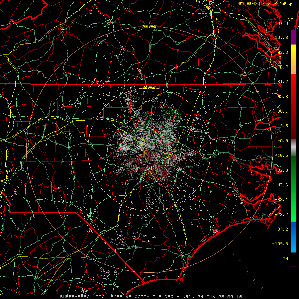Click the [KT] units label

pos(284,23)
